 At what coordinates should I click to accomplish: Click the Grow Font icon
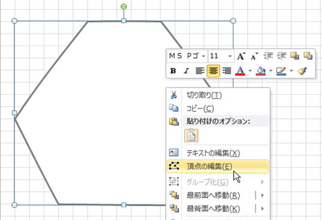coord(241,56)
